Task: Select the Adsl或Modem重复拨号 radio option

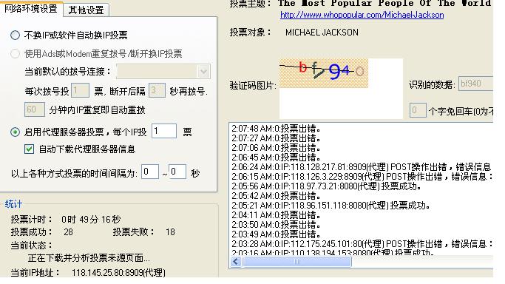Action: (x=15, y=54)
